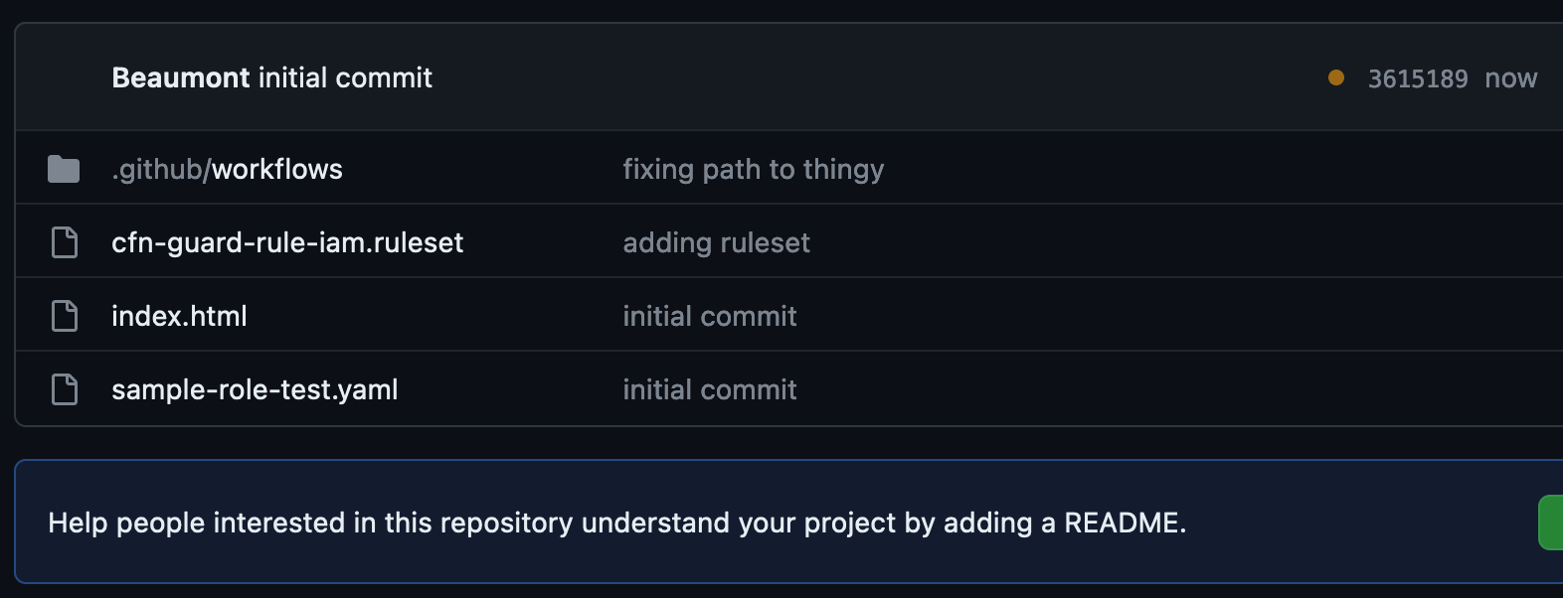Open the latest commit message "initial commit"

point(345,77)
